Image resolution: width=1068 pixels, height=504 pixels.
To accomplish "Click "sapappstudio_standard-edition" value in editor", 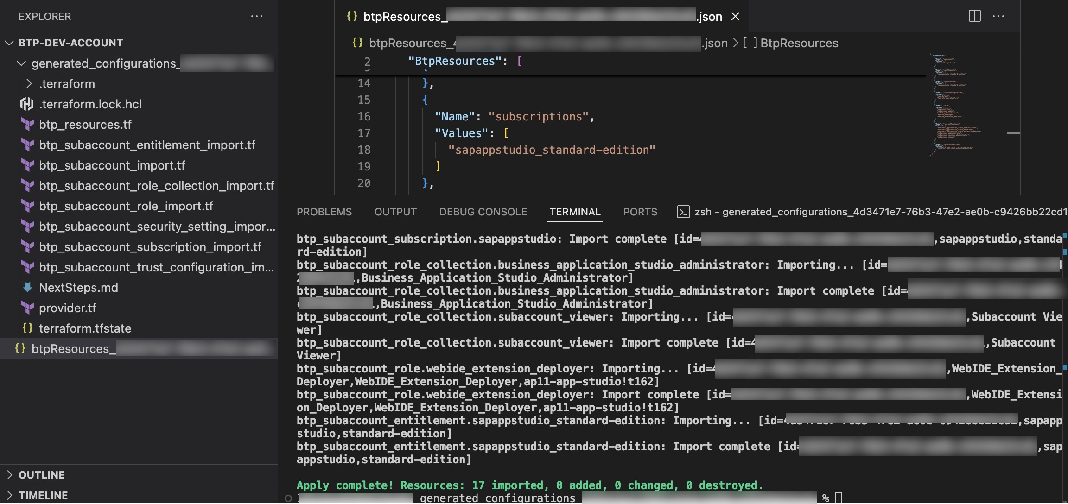I will pyautogui.click(x=552, y=150).
